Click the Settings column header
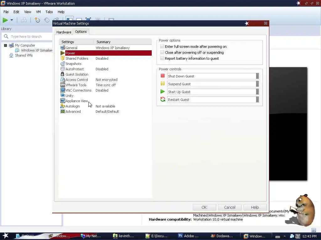This screenshot has height=240, width=321. (x=76, y=42)
